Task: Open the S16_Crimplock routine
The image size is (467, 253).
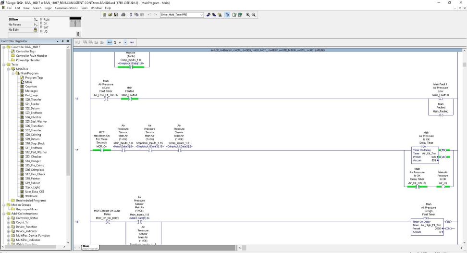Action: 36,170
